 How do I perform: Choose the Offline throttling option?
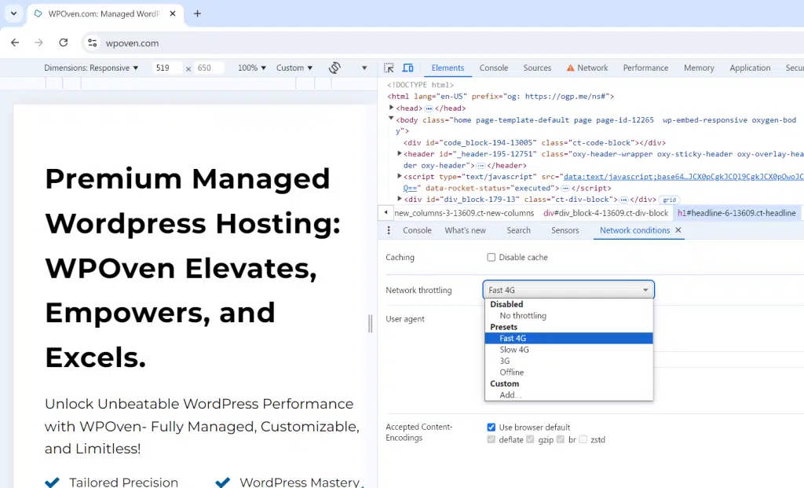pyautogui.click(x=512, y=372)
